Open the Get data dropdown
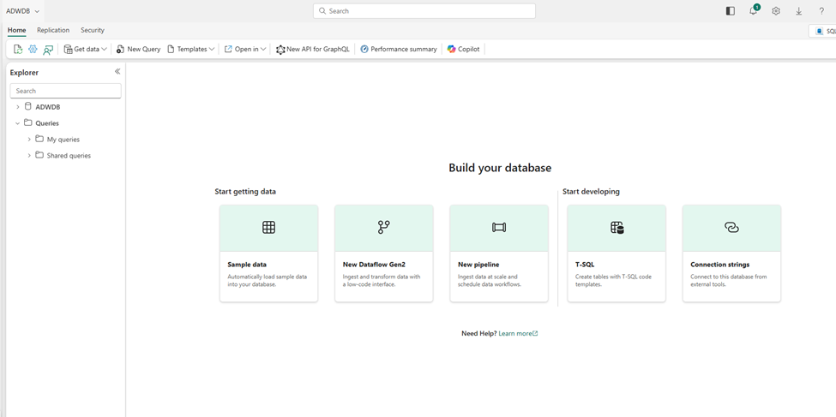This screenshot has height=417, width=836. point(86,50)
